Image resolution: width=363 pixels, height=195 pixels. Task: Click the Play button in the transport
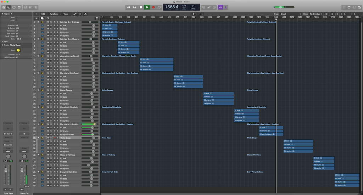pyautogui.click(x=147, y=7)
